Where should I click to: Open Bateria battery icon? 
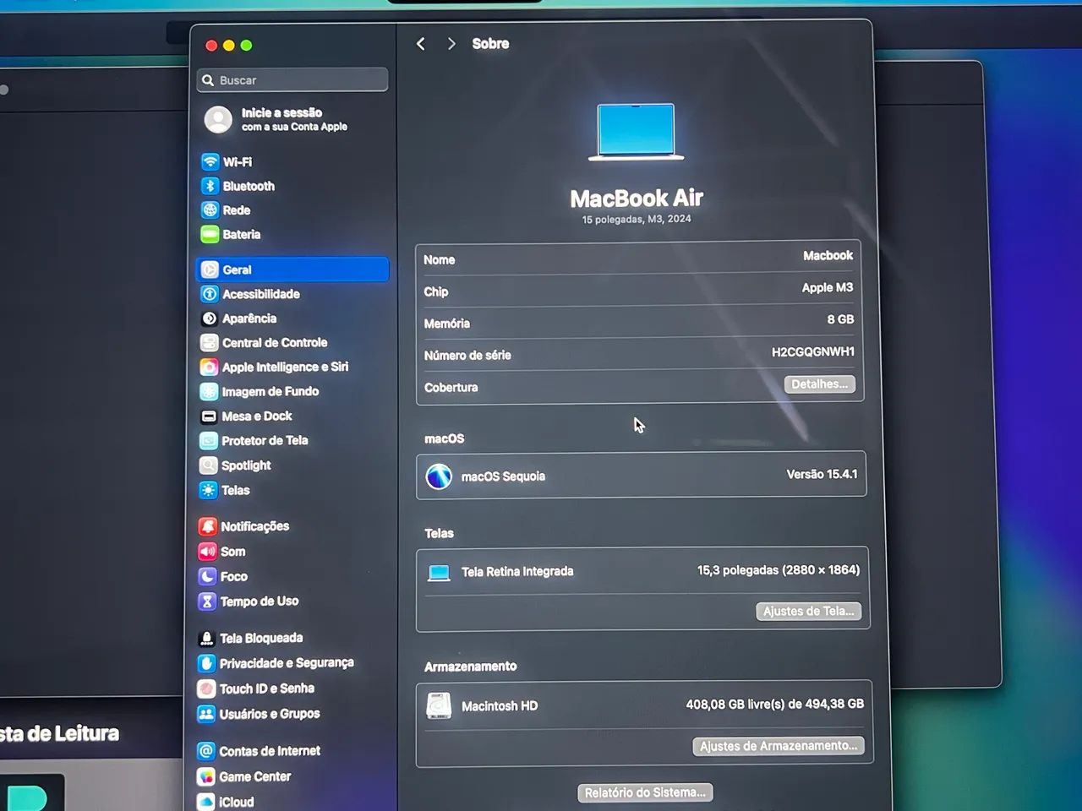[210, 234]
